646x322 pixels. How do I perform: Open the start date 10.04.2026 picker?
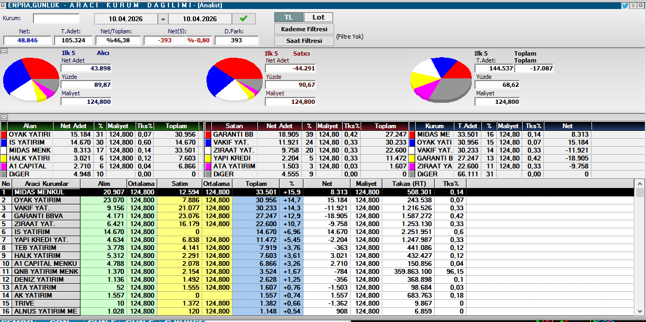point(126,19)
